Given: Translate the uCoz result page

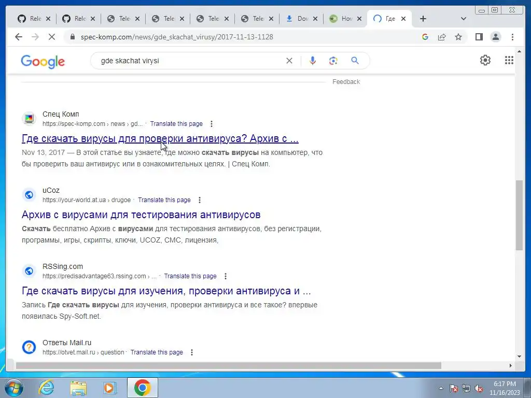Looking at the screenshot, I should (164, 200).
